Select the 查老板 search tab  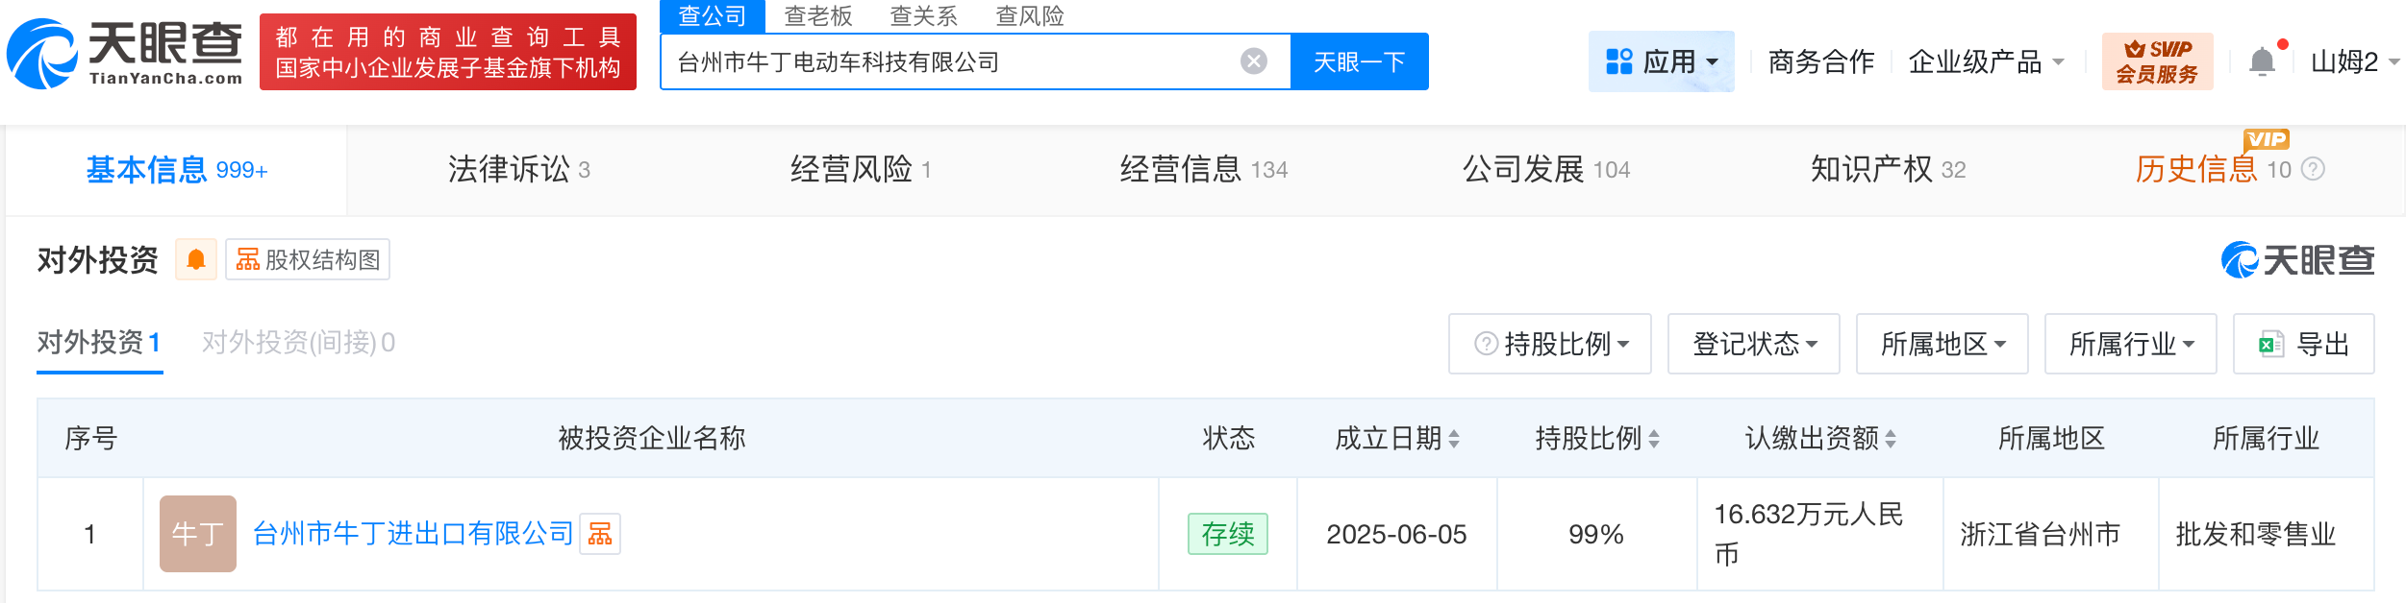[x=817, y=16]
